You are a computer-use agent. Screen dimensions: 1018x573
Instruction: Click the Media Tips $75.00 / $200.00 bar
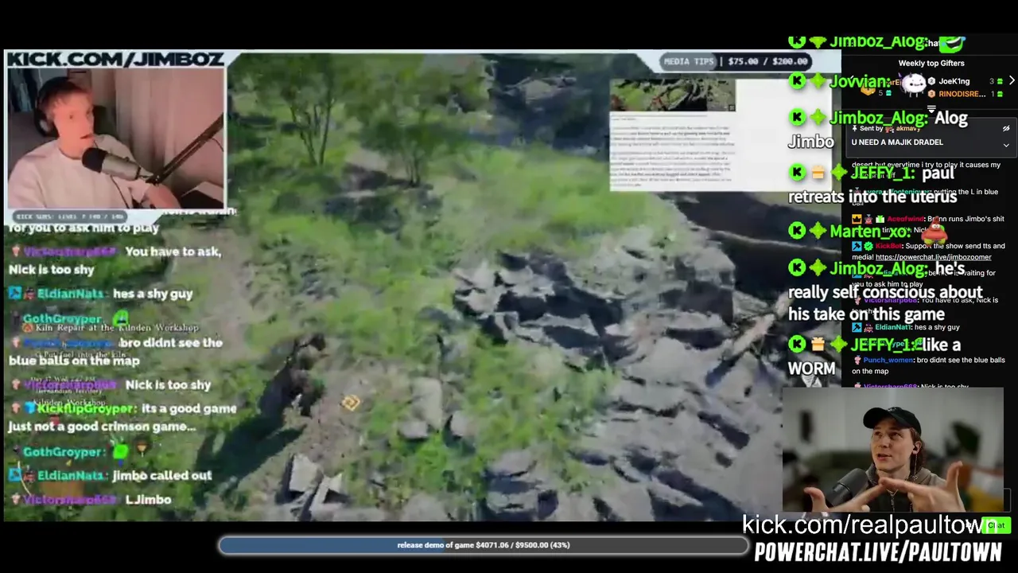(736, 61)
